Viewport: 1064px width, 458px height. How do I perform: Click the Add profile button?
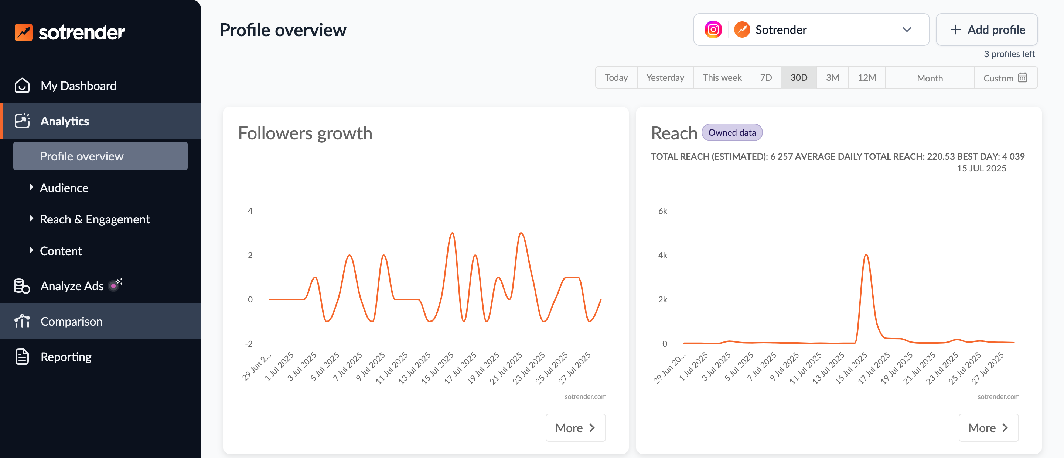click(x=986, y=30)
